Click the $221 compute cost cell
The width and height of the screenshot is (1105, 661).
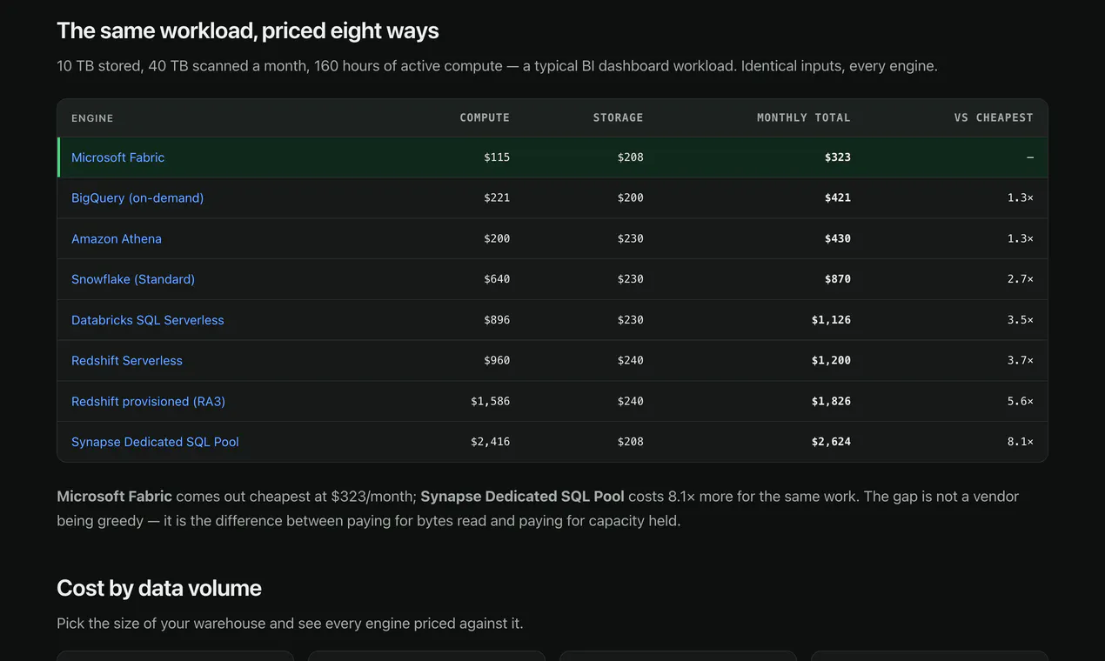497,198
